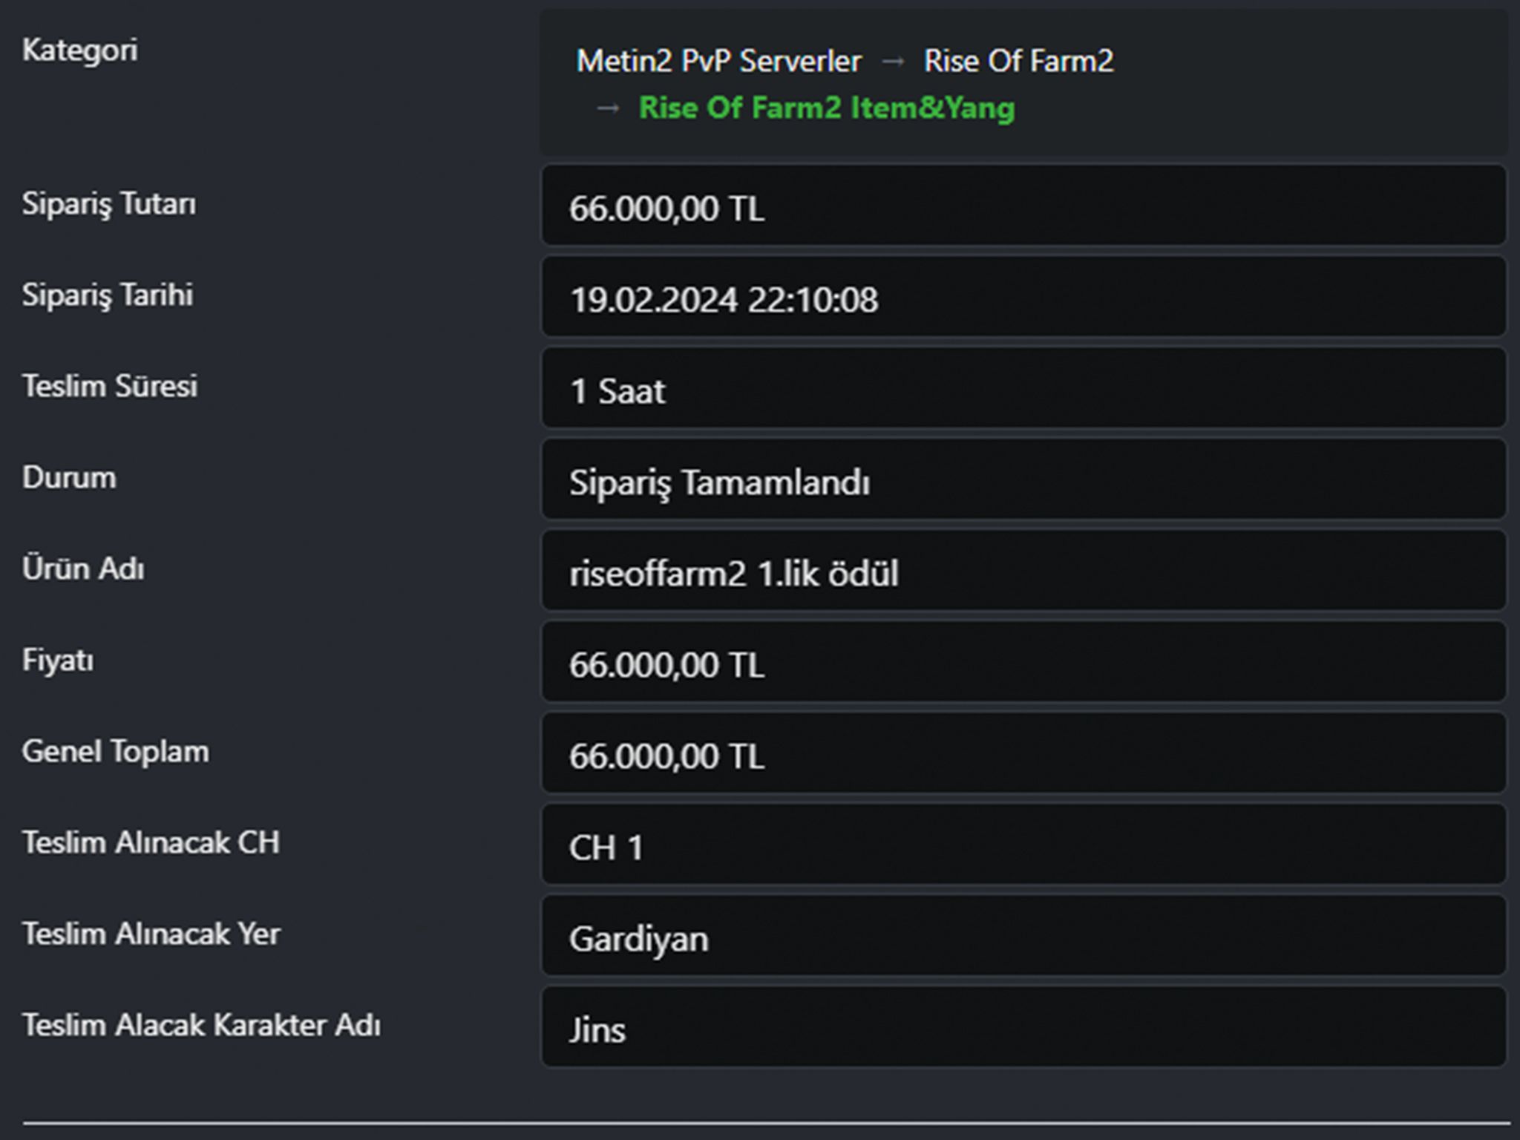Click the Sipariş Tutarı label
This screenshot has height=1140, width=1520.
[x=109, y=203]
